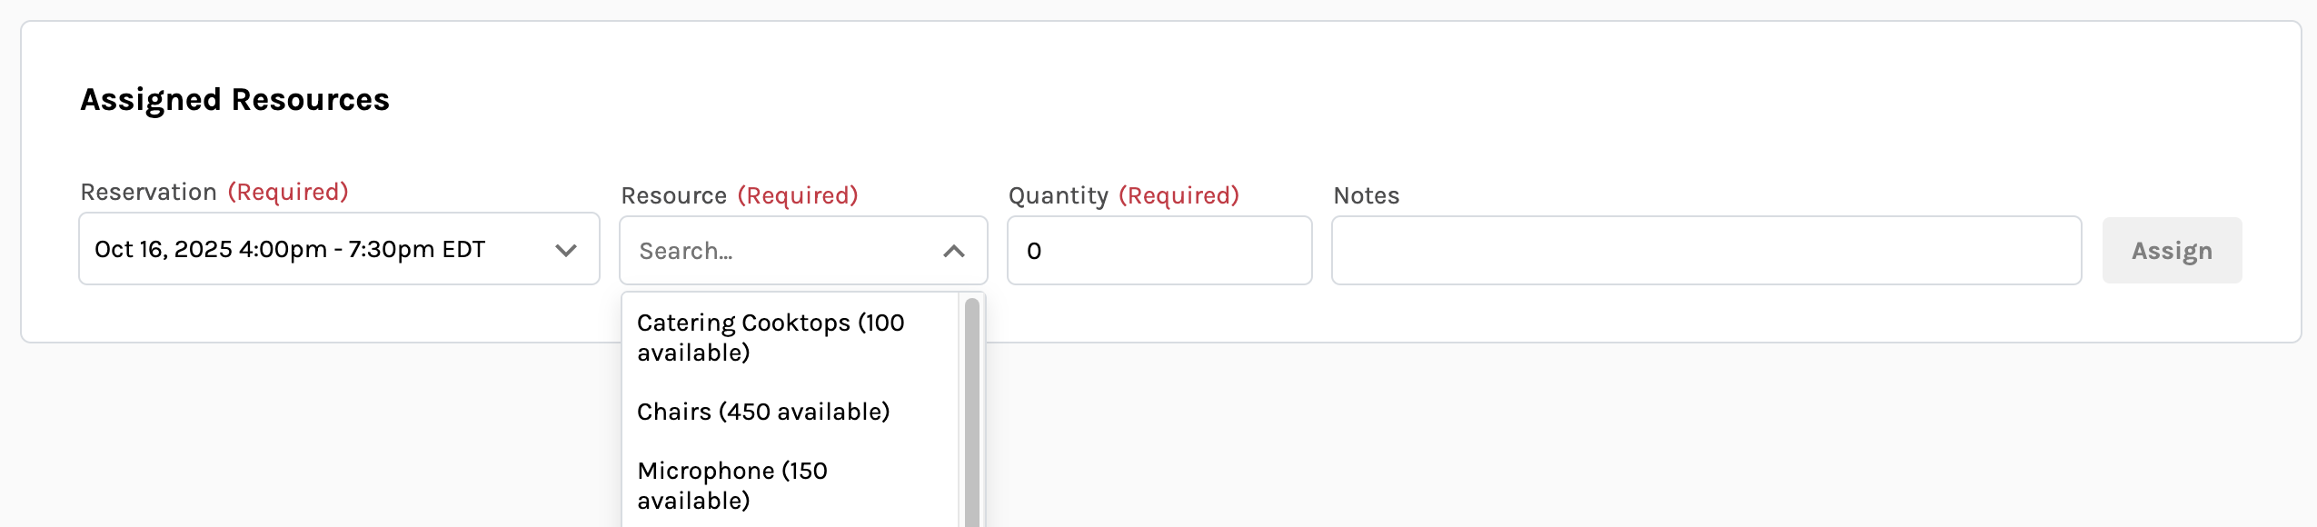Click the Notes field label
The width and height of the screenshot is (2317, 527).
(1366, 195)
